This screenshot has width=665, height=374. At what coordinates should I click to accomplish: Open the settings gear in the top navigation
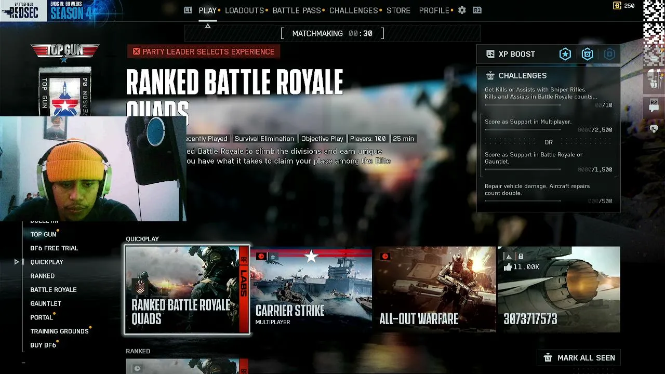(x=462, y=10)
